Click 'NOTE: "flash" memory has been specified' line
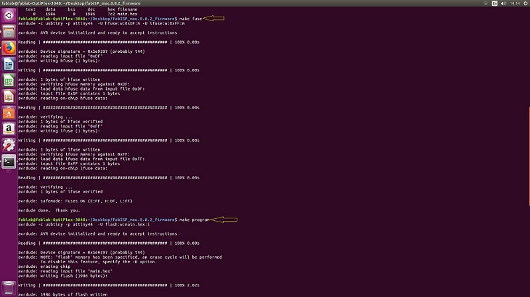Screen dimensions: 530x297 [120, 257]
